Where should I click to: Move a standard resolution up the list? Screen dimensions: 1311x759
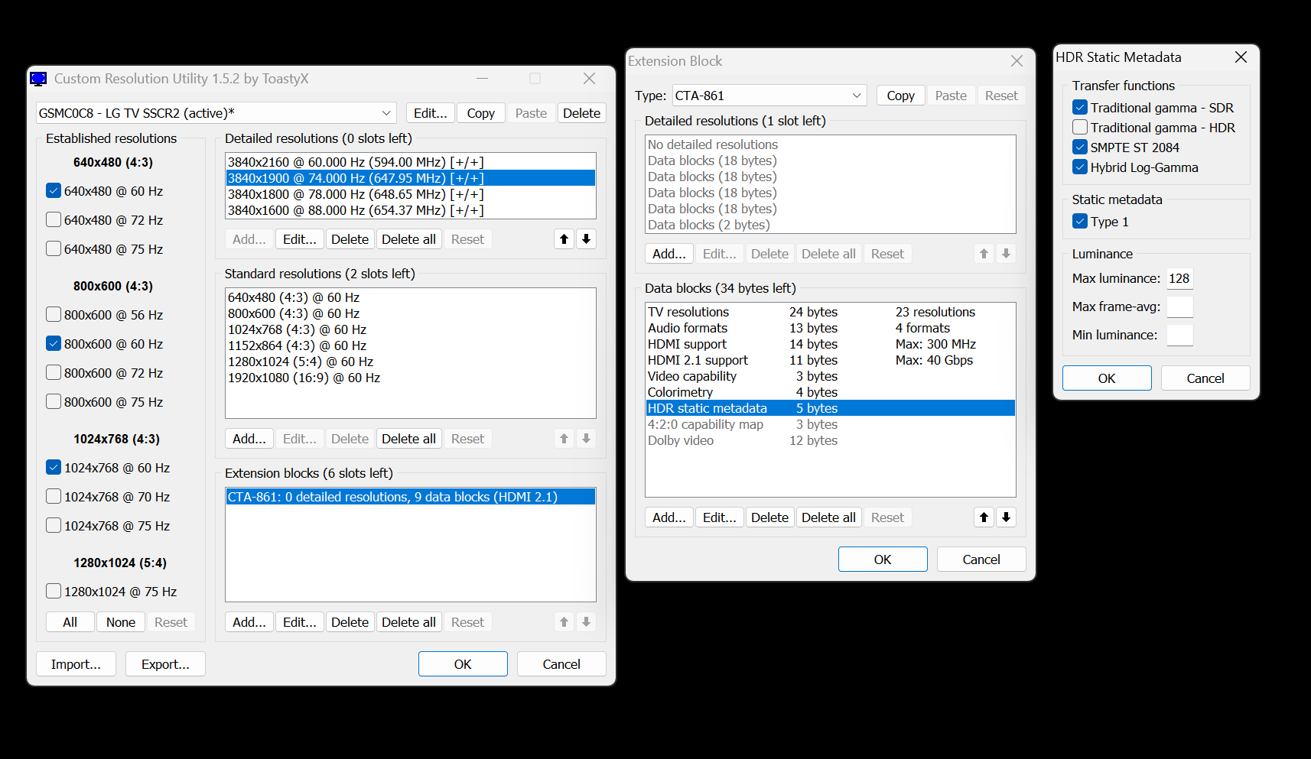coord(564,438)
